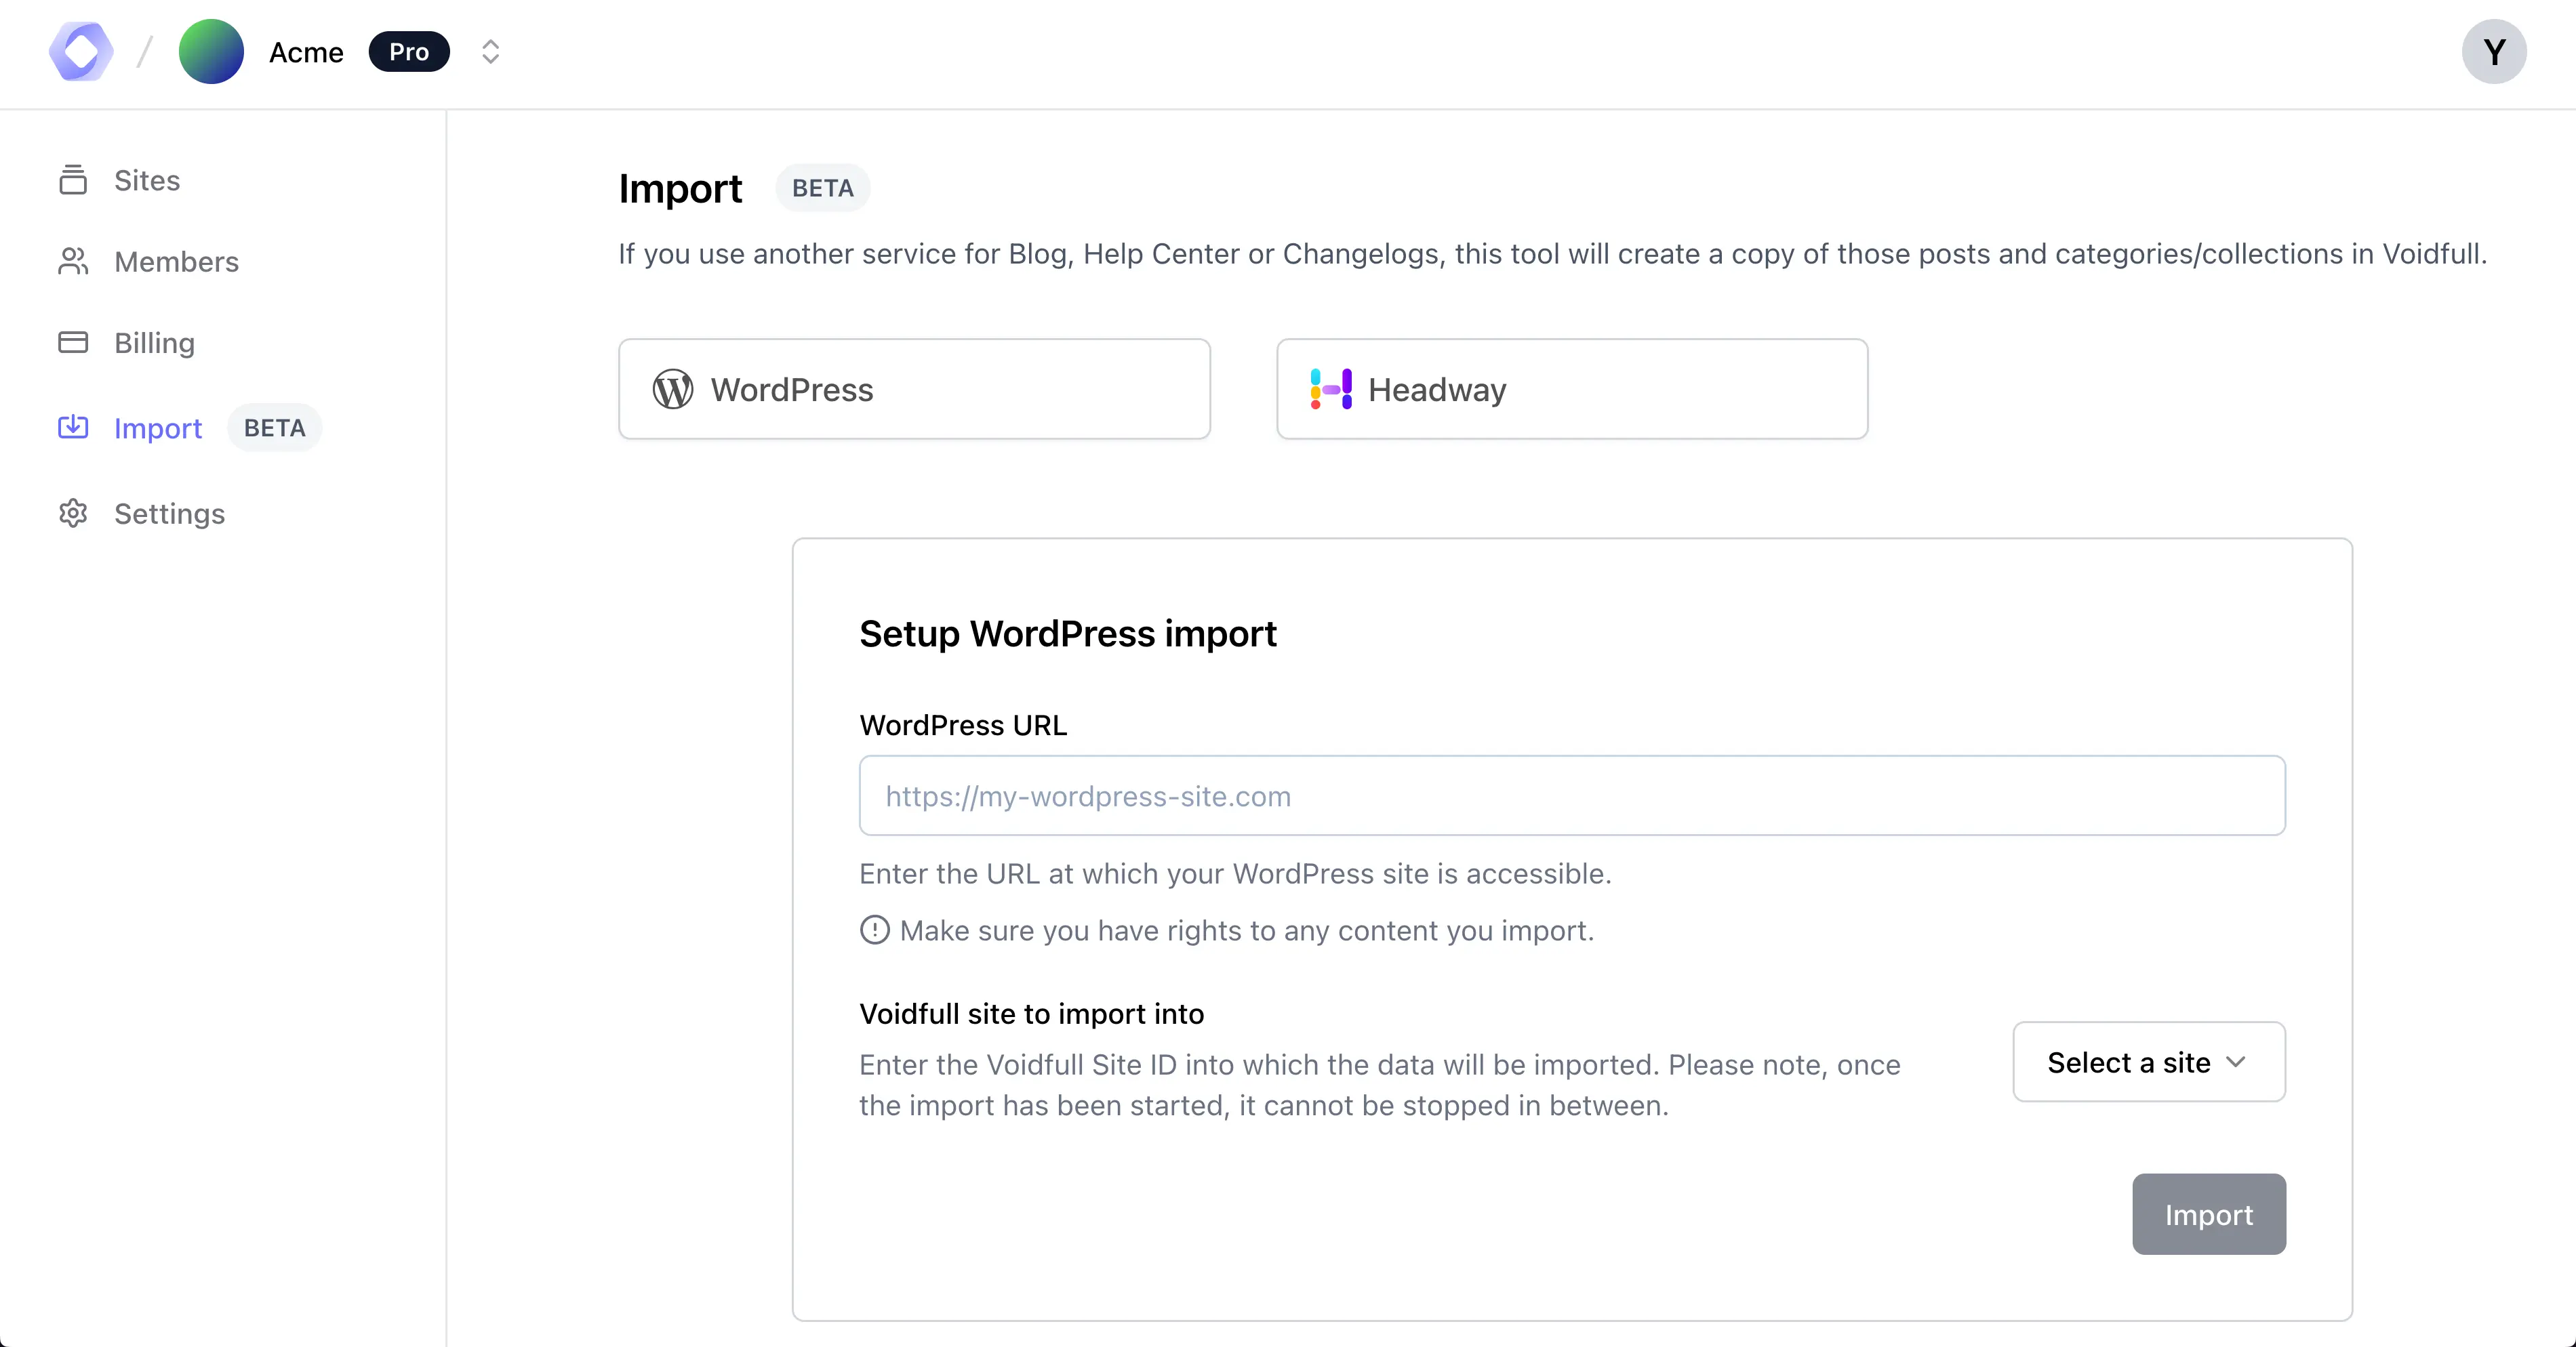Viewport: 2576px width, 1347px height.
Task: Click the WordPress URL input field
Action: coord(1572,795)
